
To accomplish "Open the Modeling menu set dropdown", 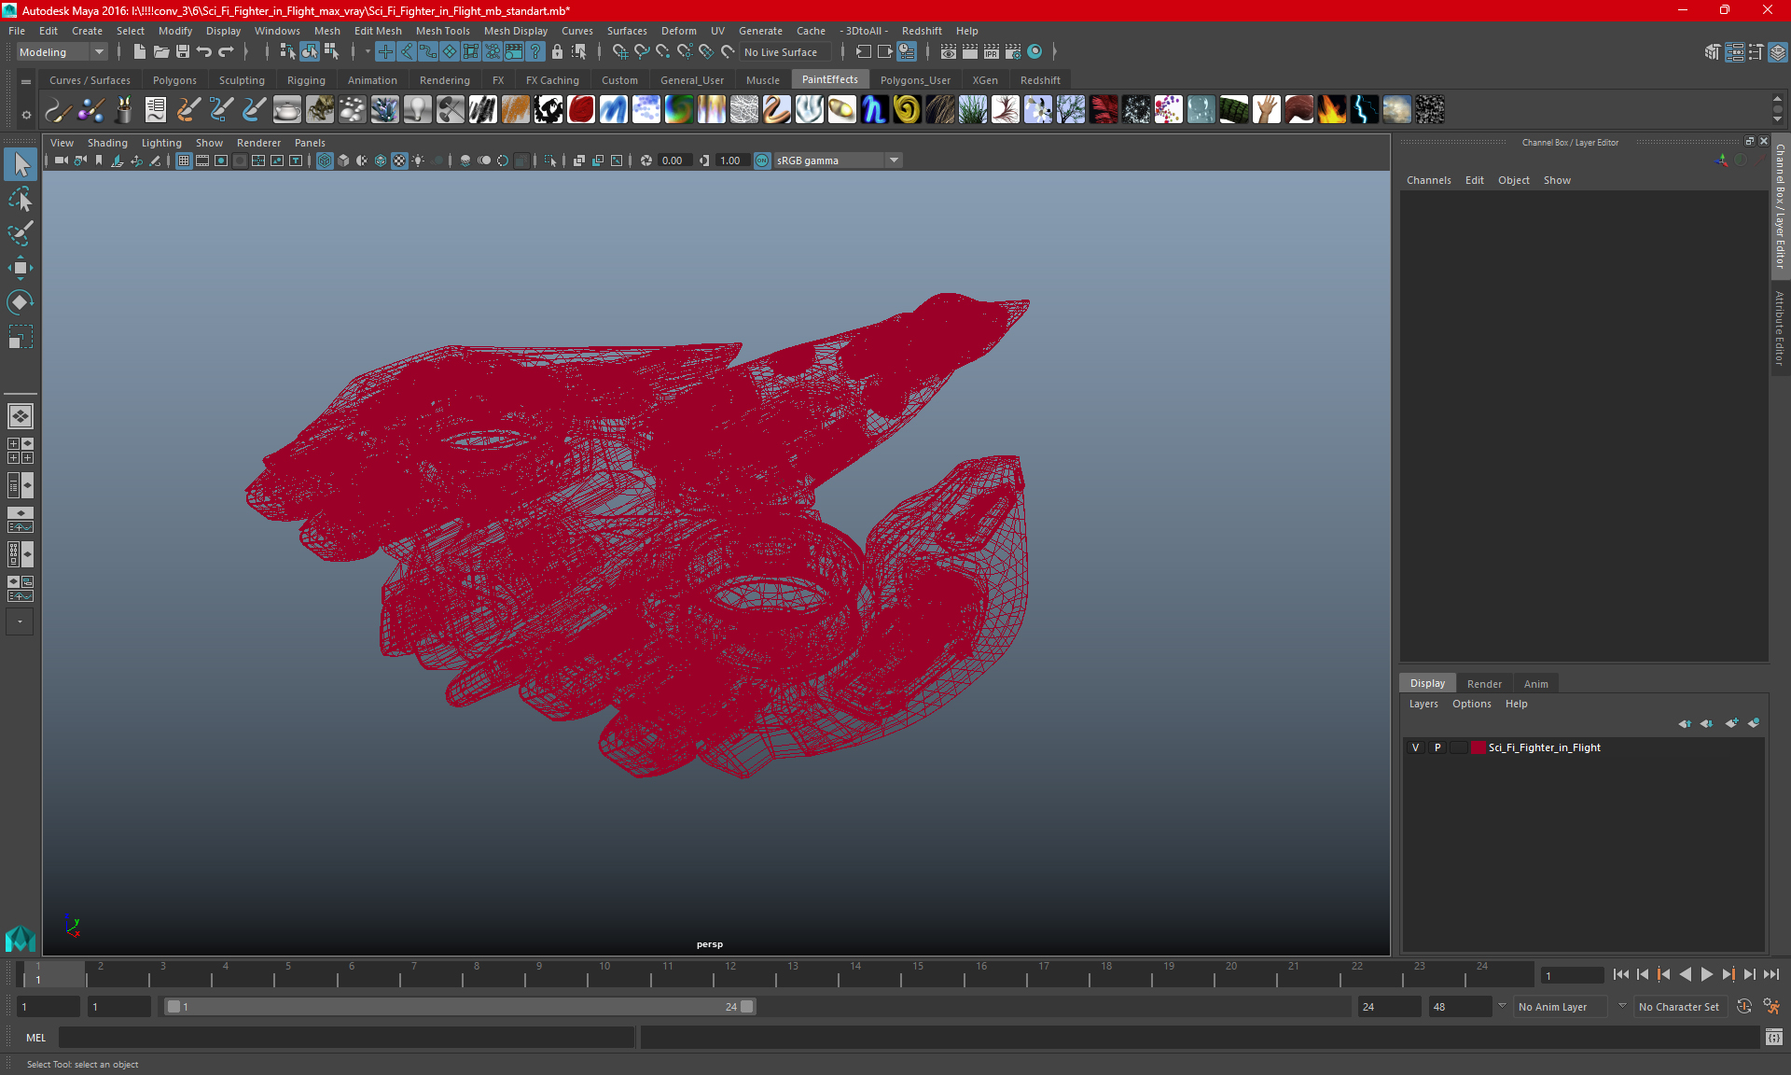I will pyautogui.click(x=62, y=52).
